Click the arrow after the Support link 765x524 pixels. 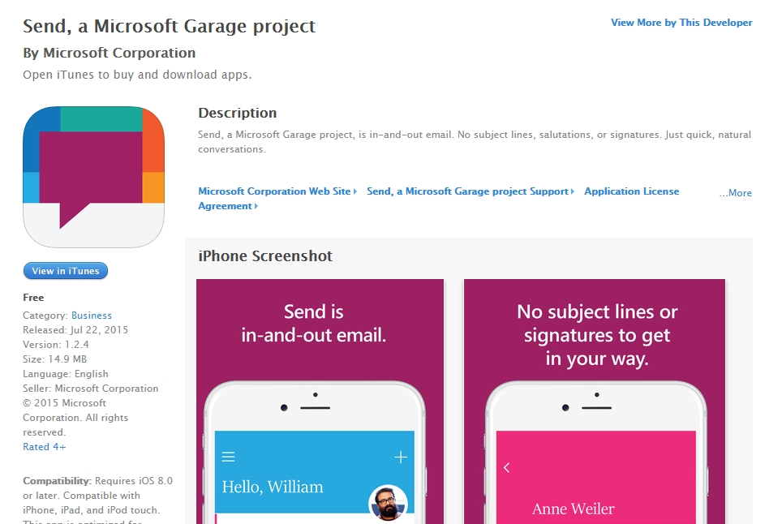pos(573,191)
